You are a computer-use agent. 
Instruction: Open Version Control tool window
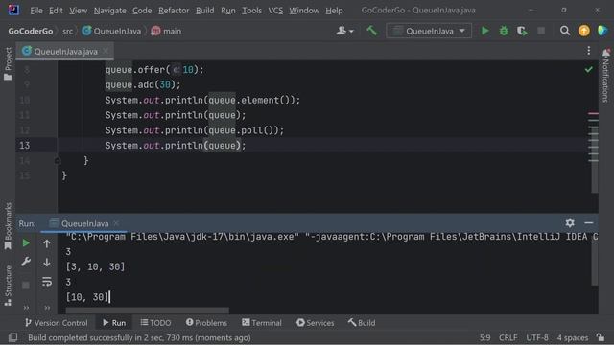(56, 323)
